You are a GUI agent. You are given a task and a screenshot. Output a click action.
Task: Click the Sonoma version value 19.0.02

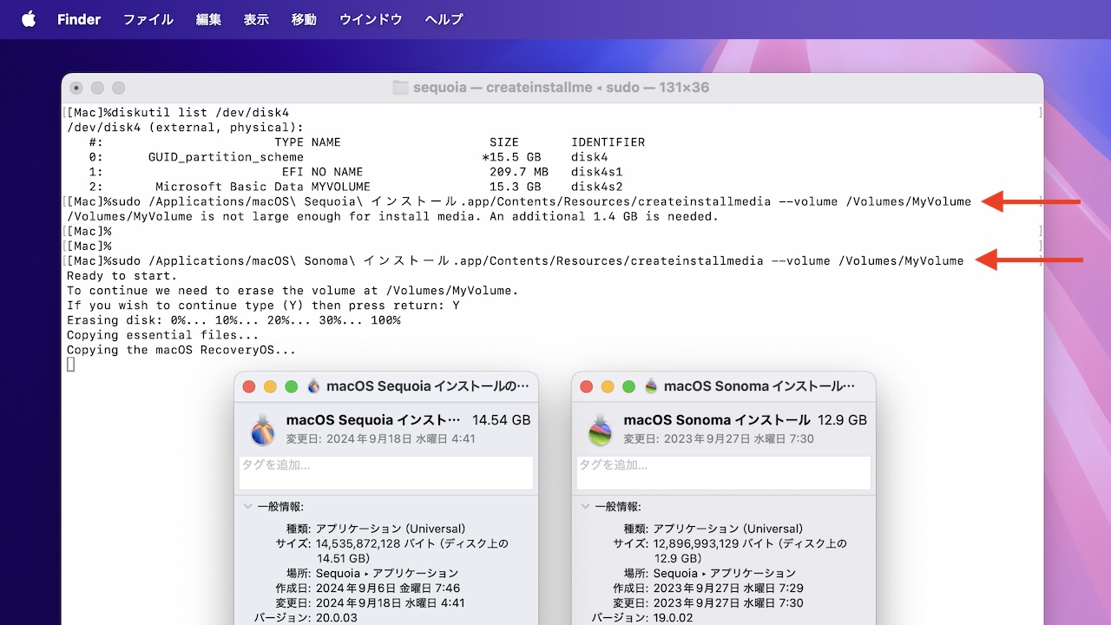(x=674, y=618)
